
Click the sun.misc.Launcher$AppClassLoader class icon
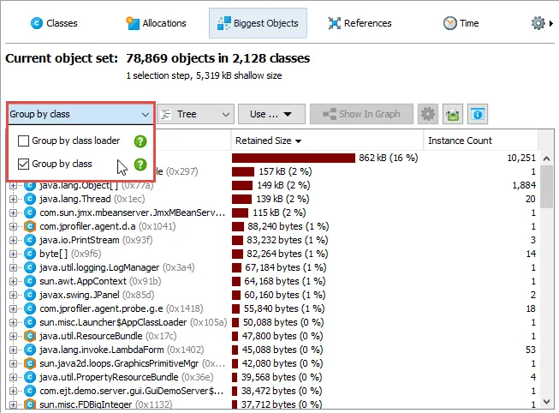pyautogui.click(x=30, y=322)
